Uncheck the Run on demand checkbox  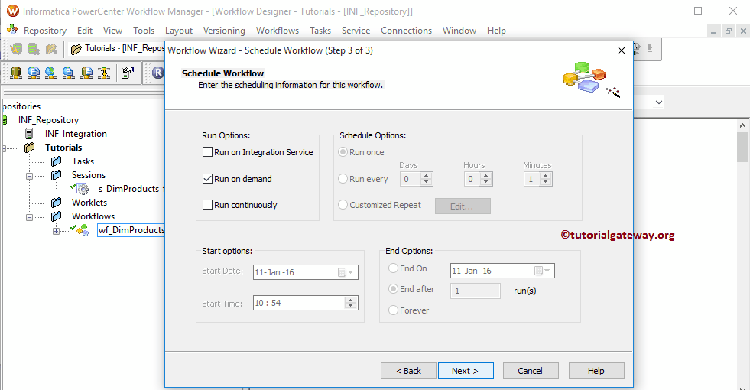[x=208, y=178]
